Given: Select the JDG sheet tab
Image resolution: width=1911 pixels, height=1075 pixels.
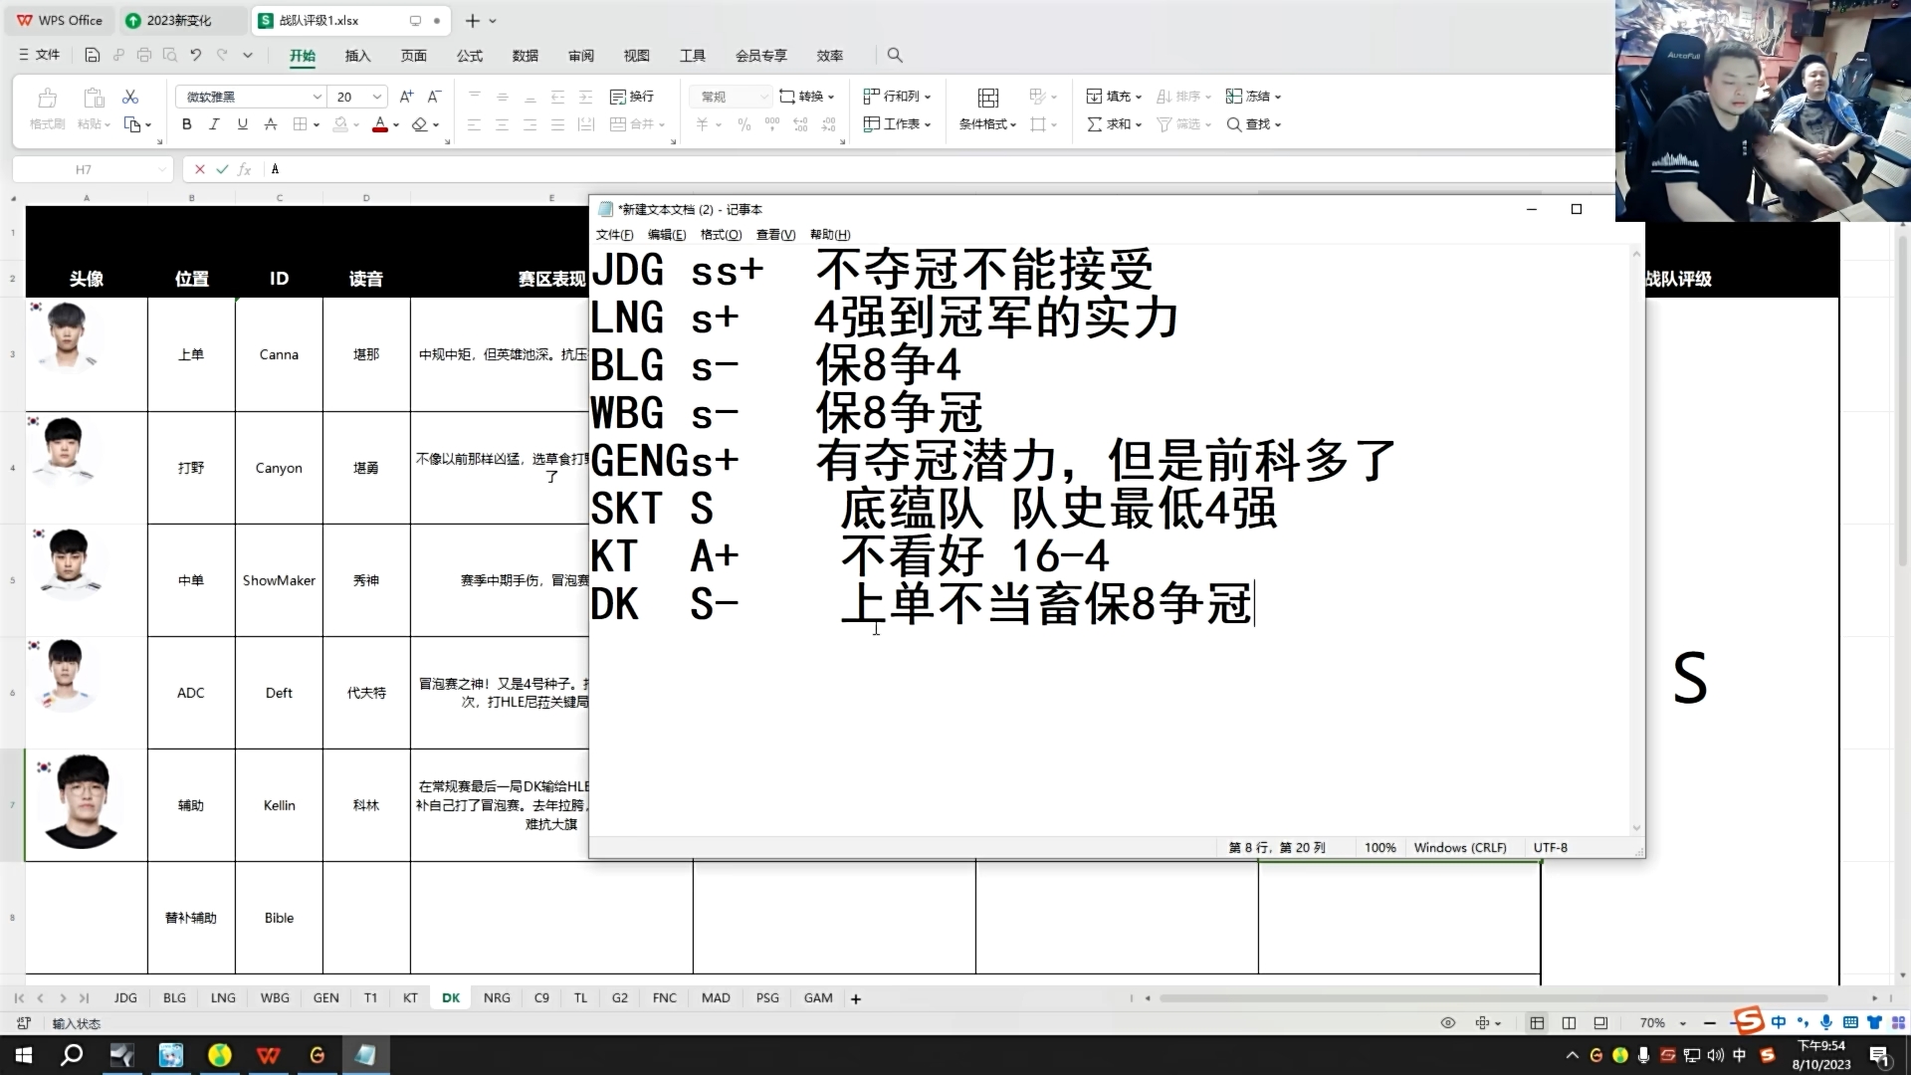Looking at the screenshot, I should (x=125, y=997).
